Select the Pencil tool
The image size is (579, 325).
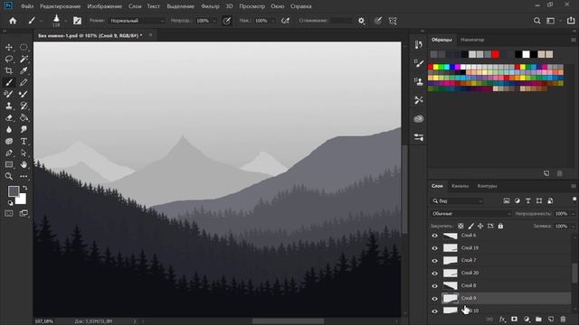(24, 82)
